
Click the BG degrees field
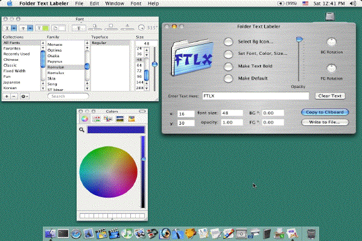tap(273, 113)
